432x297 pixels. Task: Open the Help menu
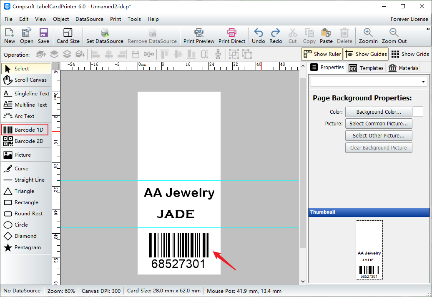pyautogui.click(x=153, y=19)
